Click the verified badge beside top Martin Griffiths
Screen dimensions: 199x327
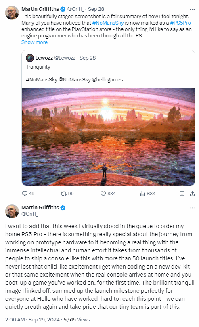click(x=63, y=9)
